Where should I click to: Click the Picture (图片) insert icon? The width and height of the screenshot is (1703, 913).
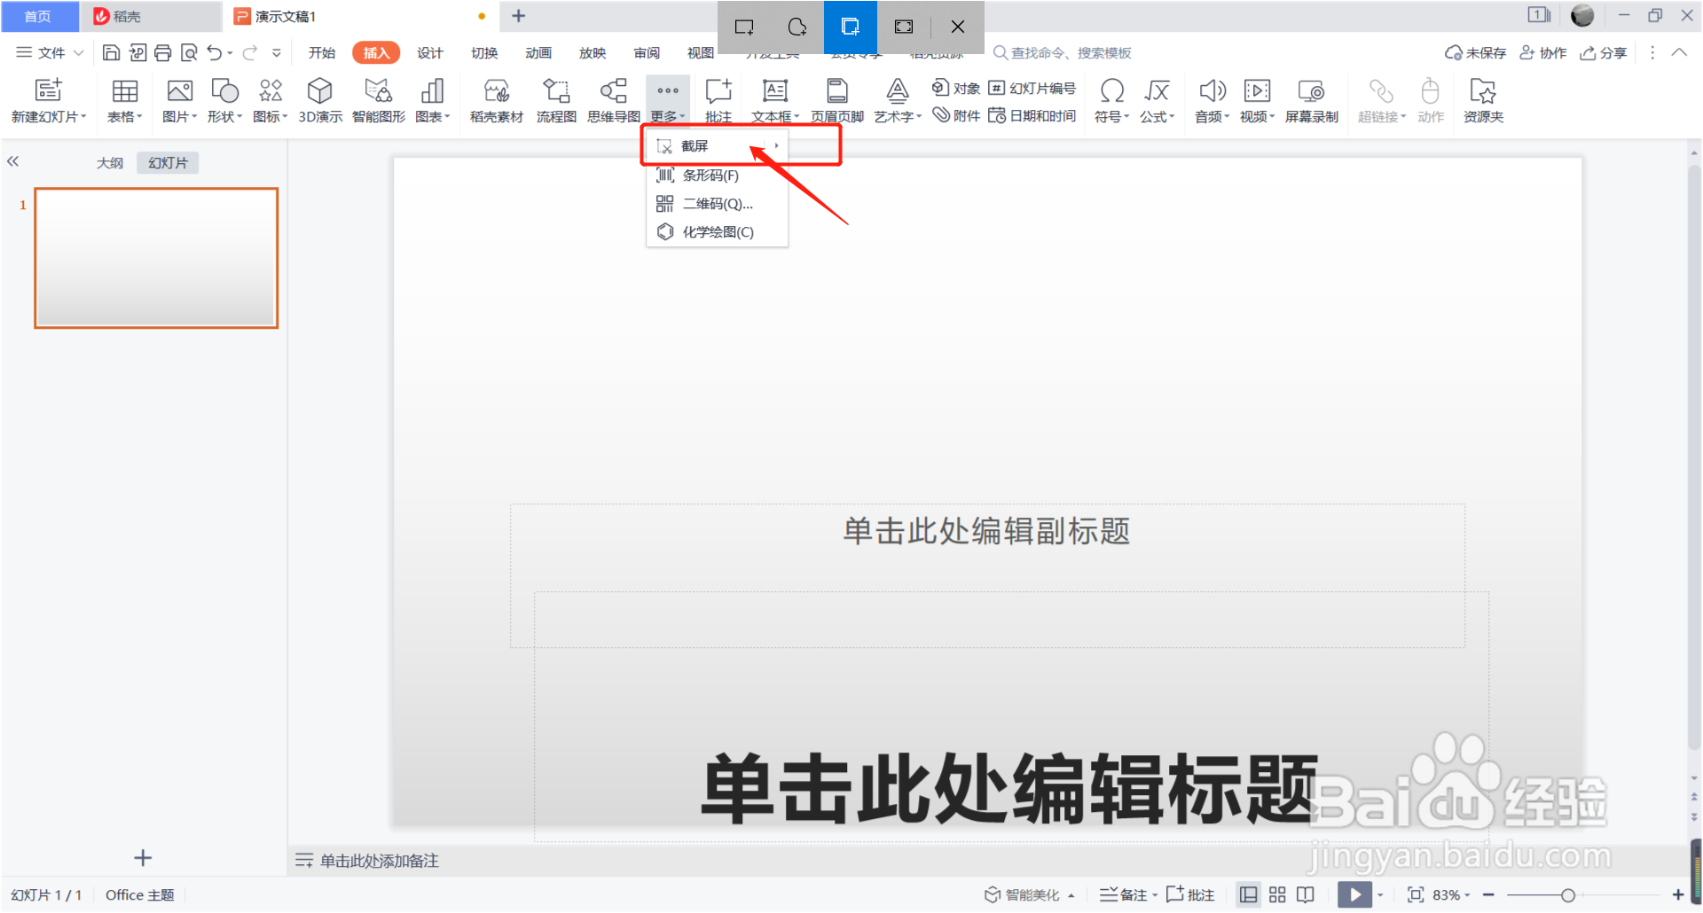click(x=180, y=91)
